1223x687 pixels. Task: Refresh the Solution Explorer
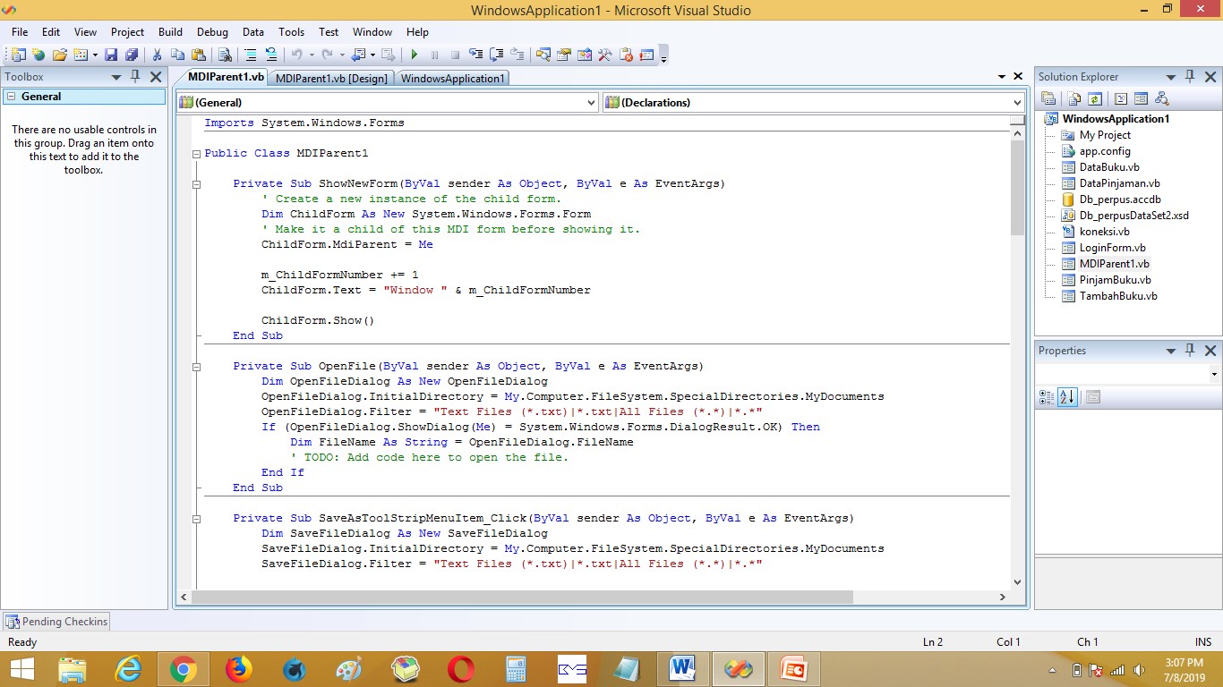click(x=1095, y=98)
